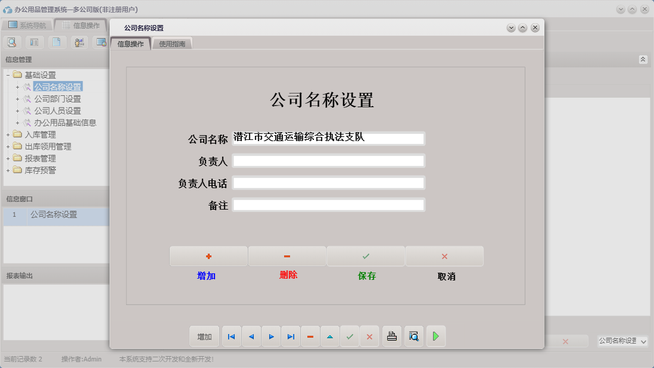Jump to the first record

pyautogui.click(x=231, y=336)
